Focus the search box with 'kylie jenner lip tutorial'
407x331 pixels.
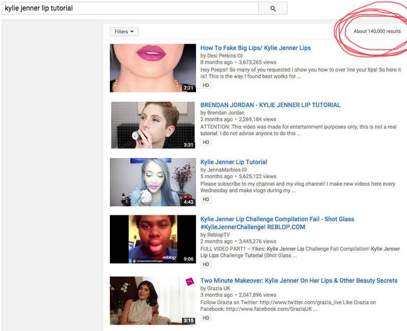point(130,8)
